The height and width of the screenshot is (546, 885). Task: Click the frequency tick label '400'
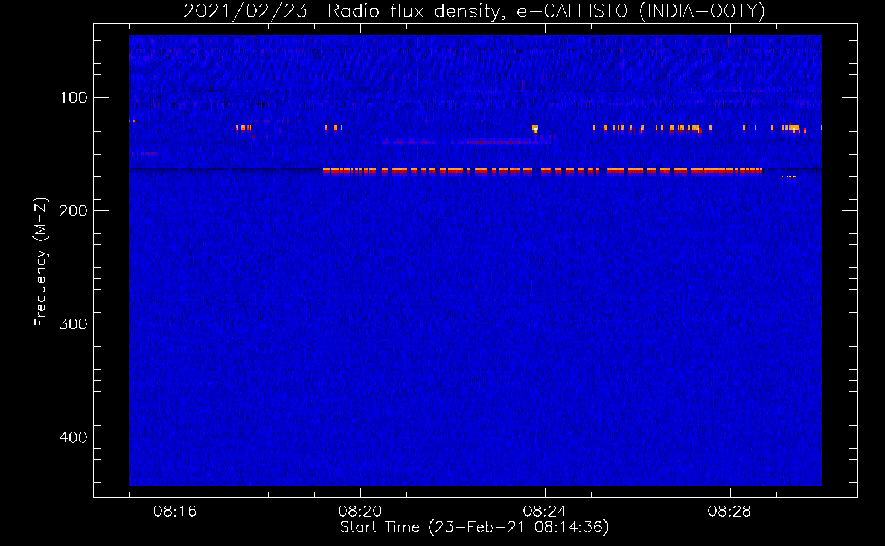tap(73, 437)
